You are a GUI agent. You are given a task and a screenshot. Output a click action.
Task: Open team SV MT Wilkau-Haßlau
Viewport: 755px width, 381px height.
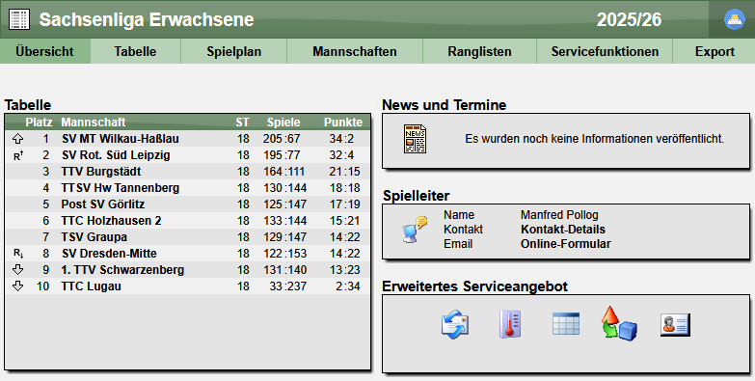[121, 139]
